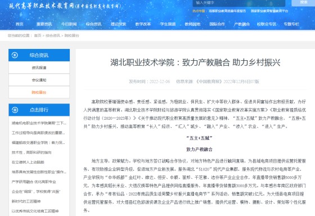
Task: Open 国际合作 navigation item
Action: click(217, 24)
